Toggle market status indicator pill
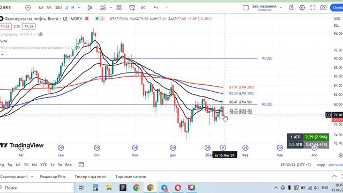This screenshot has width=343, height=193. tap(100, 19)
